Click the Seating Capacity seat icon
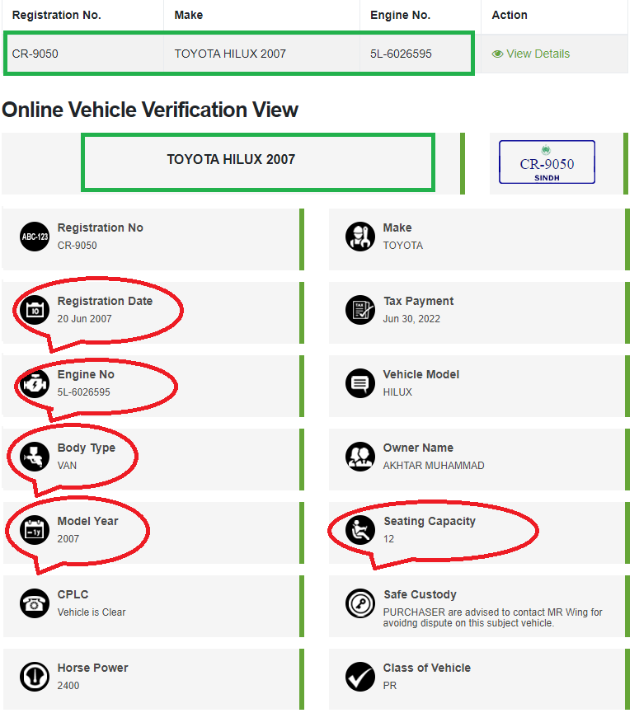 pyautogui.click(x=360, y=530)
